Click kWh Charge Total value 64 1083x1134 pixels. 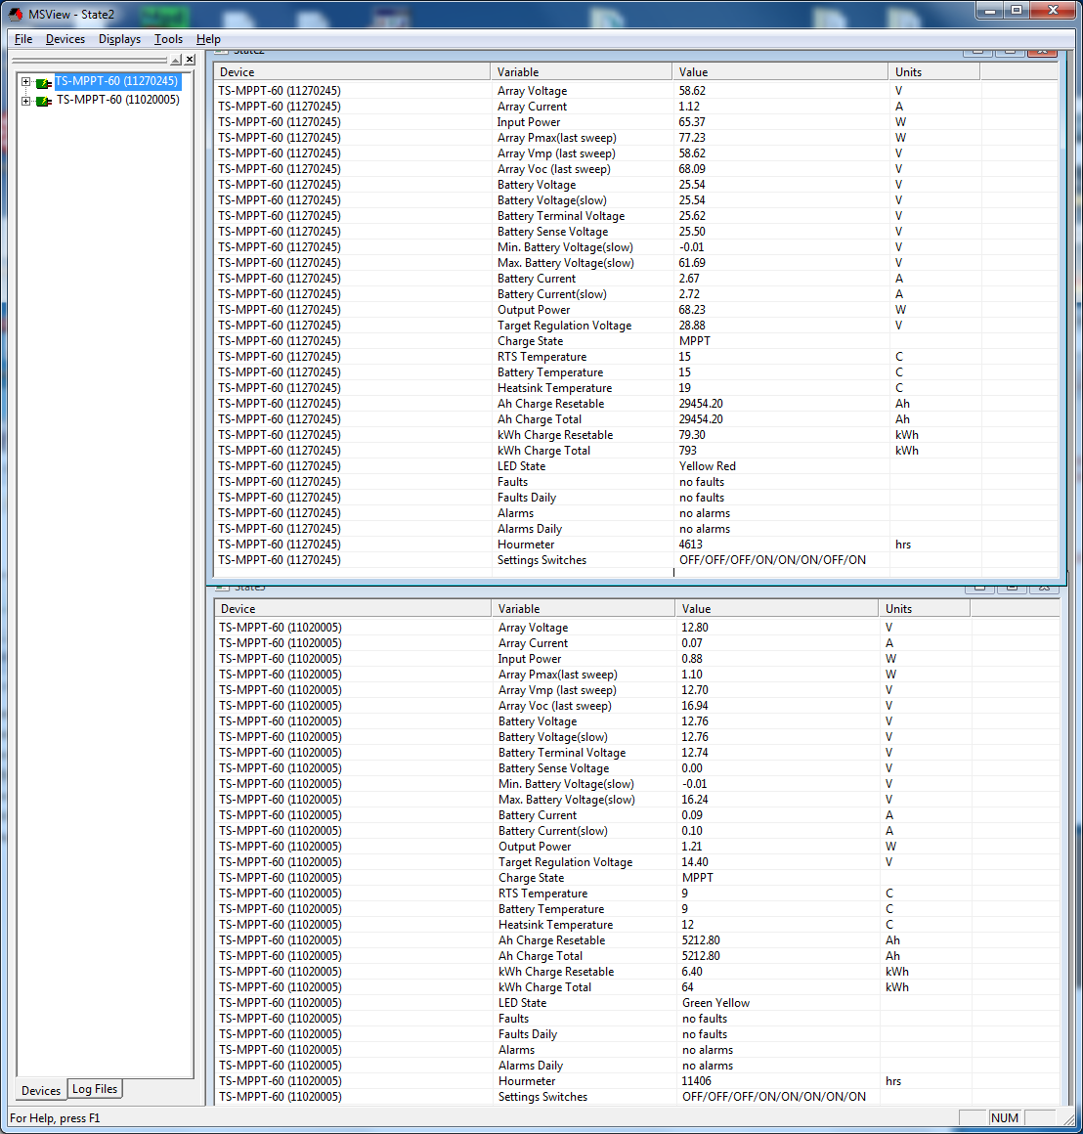[x=687, y=987]
